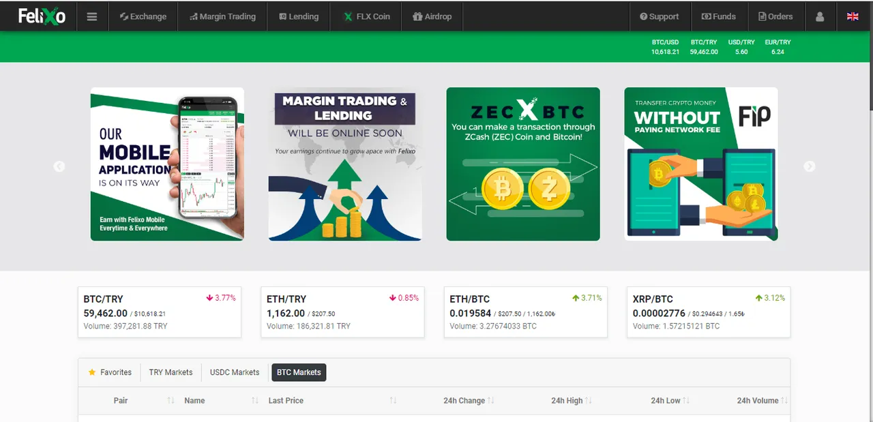This screenshot has height=422, width=873.
Task: Click the USD/TRY rate 5.60
Action: 741,52
